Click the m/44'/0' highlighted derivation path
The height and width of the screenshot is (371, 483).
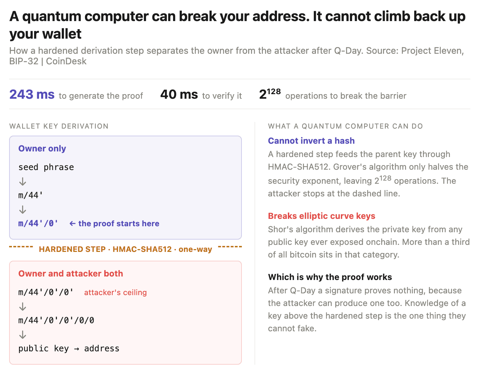38,223
